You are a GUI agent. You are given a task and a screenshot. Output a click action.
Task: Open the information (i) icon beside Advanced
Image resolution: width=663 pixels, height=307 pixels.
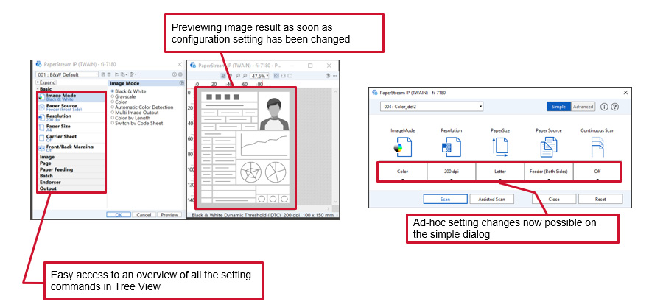pyautogui.click(x=604, y=107)
